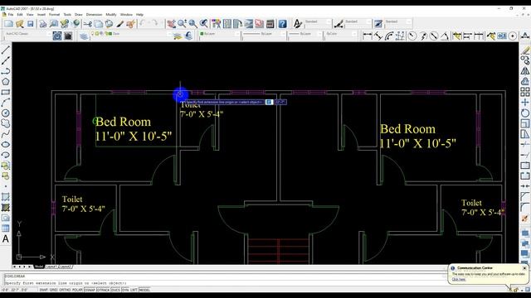This screenshot has width=531, height=298.
Task: Close the Communication Center notification balloon
Action: [524, 268]
